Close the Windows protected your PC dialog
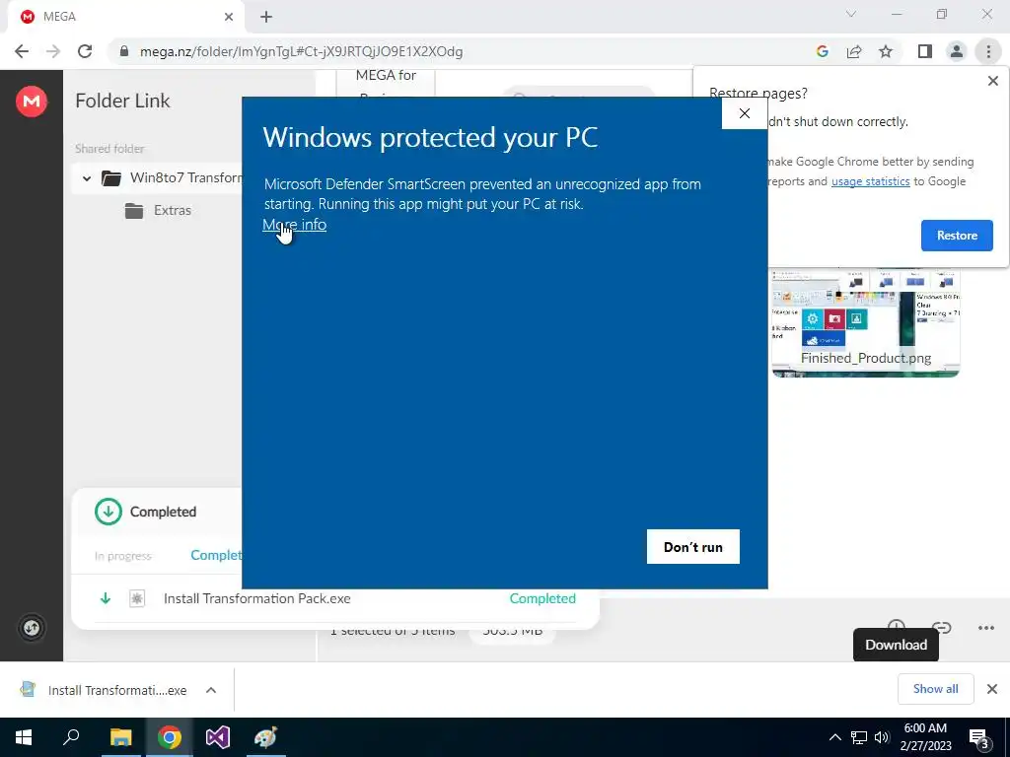Image resolution: width=1010 pixels, height=757 pixels. coord(745,114)
